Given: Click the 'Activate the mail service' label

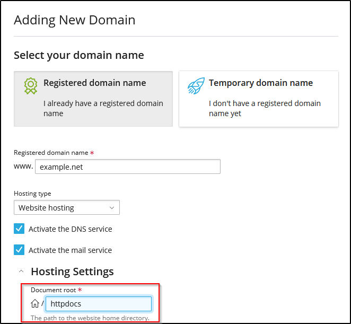Looking at the screenshot, I should coord(70,250).
